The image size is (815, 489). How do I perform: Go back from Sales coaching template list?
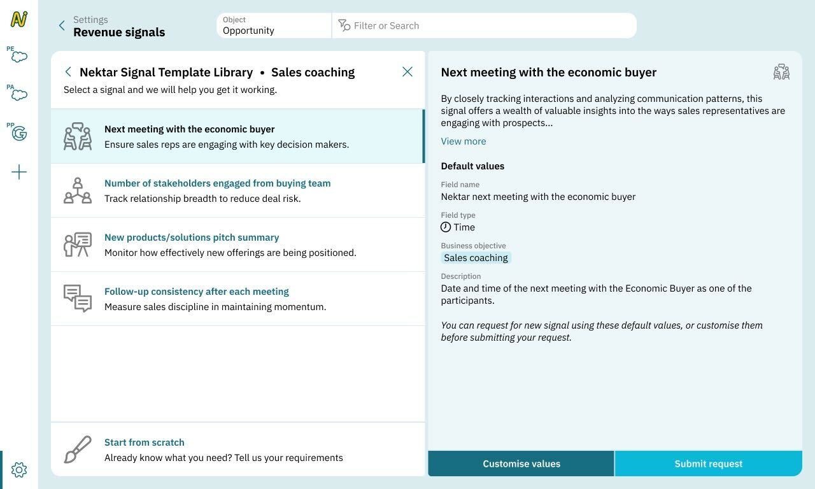coord(68,72)
